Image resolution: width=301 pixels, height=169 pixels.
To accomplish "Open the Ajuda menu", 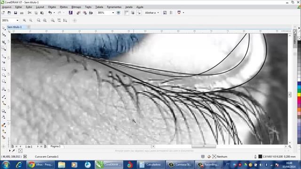I will pos(140,7).
